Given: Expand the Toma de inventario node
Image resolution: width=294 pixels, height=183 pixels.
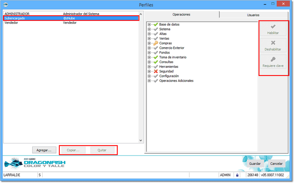Looking at the screenshot, I should pos(149,57).
